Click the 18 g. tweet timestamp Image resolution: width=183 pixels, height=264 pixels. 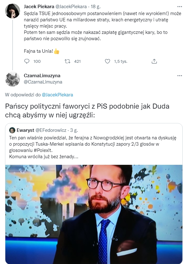pyautogui.click(x=96, y=7)
